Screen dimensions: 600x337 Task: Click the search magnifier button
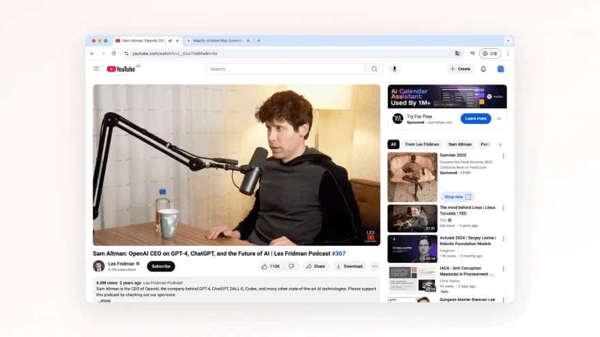[x=374, y=69]
